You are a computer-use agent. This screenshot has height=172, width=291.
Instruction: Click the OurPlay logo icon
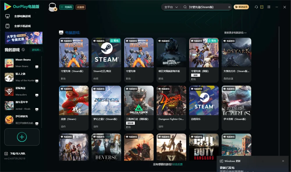tap(8, 6)
